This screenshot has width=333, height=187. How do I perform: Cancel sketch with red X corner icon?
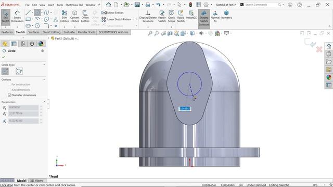click(319, 50)
